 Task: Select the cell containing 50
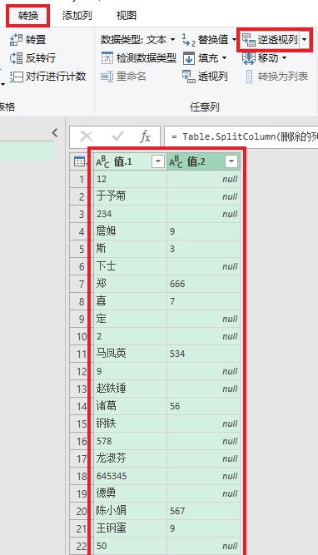tap(130, 546)
